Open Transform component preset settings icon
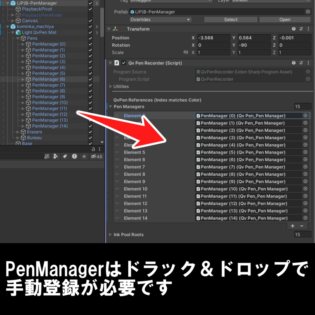The width and height of the screenshot is (315, 315). click(301, 29)
